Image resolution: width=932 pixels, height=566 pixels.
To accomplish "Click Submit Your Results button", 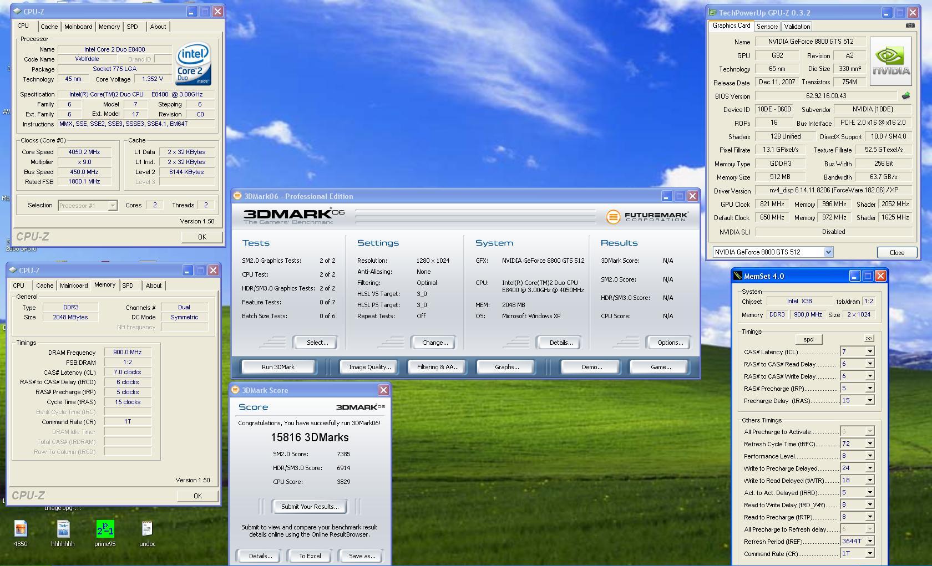I will coord(310,507).
